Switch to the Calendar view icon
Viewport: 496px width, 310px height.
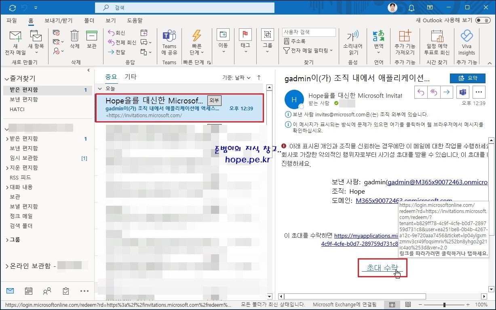[28, 291]
